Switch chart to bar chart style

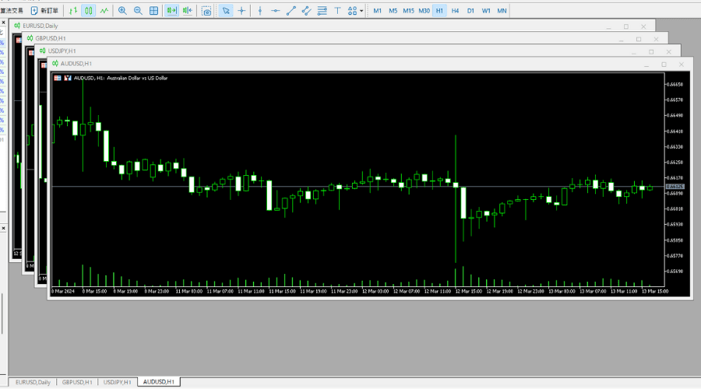[x=72, y=11]
